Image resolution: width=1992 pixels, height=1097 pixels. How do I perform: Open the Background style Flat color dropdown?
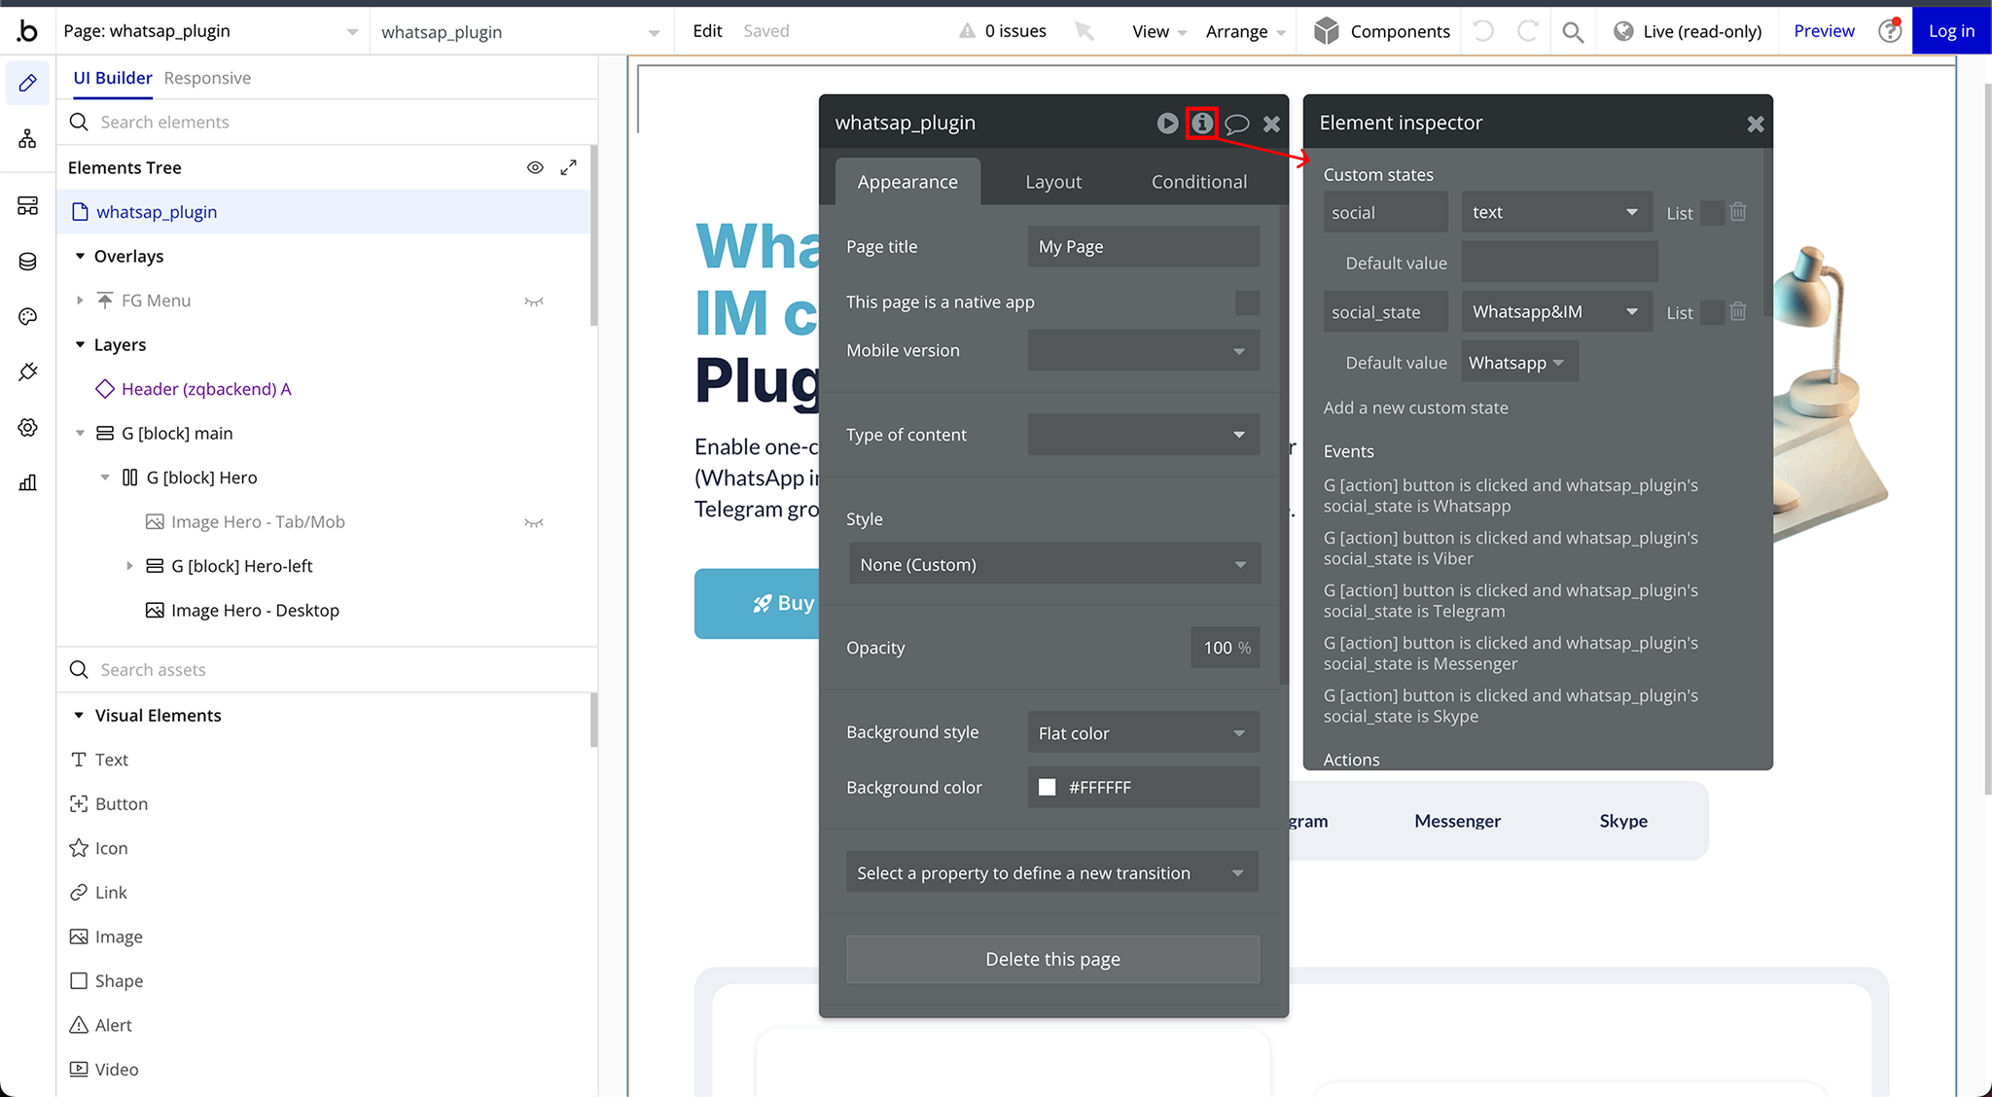tap(1143, 733)
